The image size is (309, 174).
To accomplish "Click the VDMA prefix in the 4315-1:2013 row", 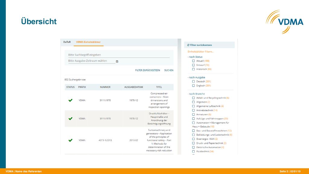I will [x=82, y=140].
